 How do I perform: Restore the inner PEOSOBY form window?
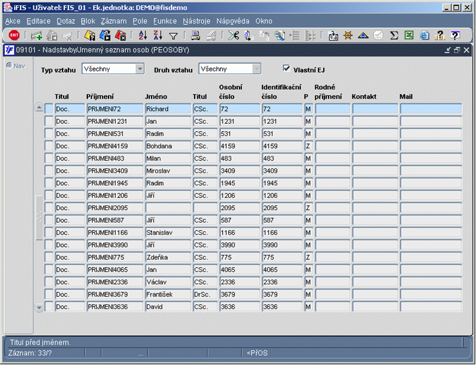coord(457,50)
